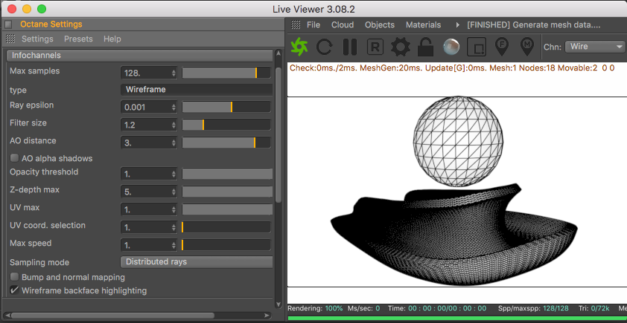
Task: Open the Objects menu
Action: coord(380,25)
